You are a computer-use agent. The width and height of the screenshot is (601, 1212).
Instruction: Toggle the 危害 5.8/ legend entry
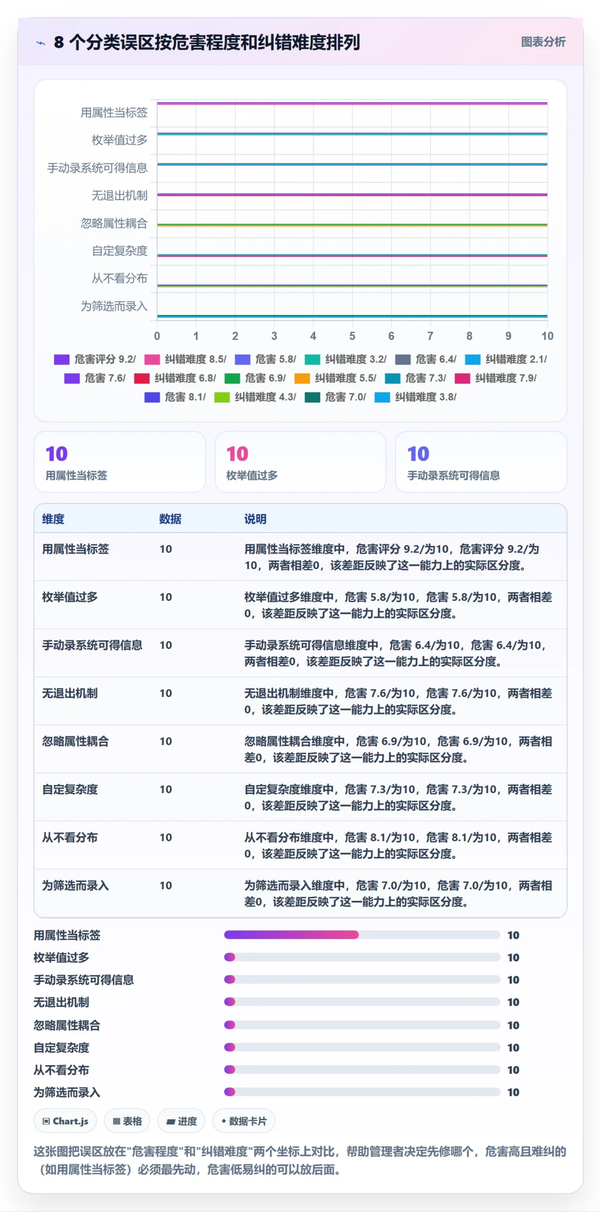(265, 359)
